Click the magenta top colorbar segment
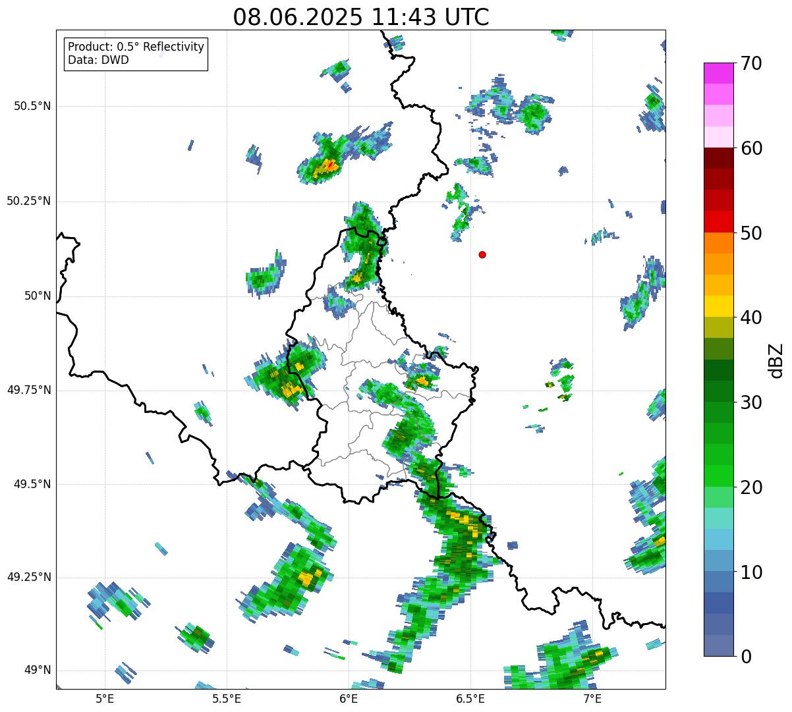This screenshot has height=712, width=792. click(718, 73)
